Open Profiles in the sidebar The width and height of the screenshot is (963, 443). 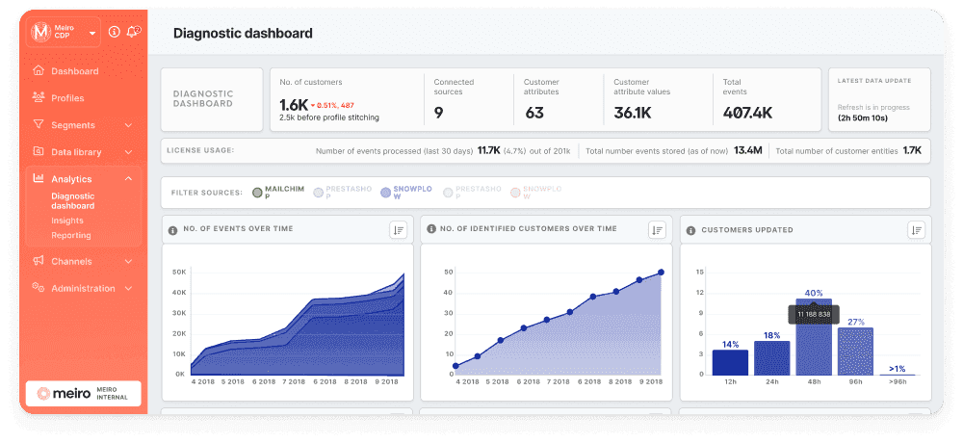coord(67,98)
